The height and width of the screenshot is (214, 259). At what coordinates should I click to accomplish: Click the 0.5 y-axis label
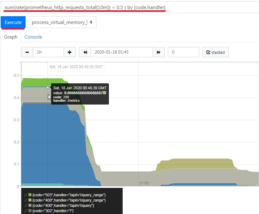click(16, 76)
